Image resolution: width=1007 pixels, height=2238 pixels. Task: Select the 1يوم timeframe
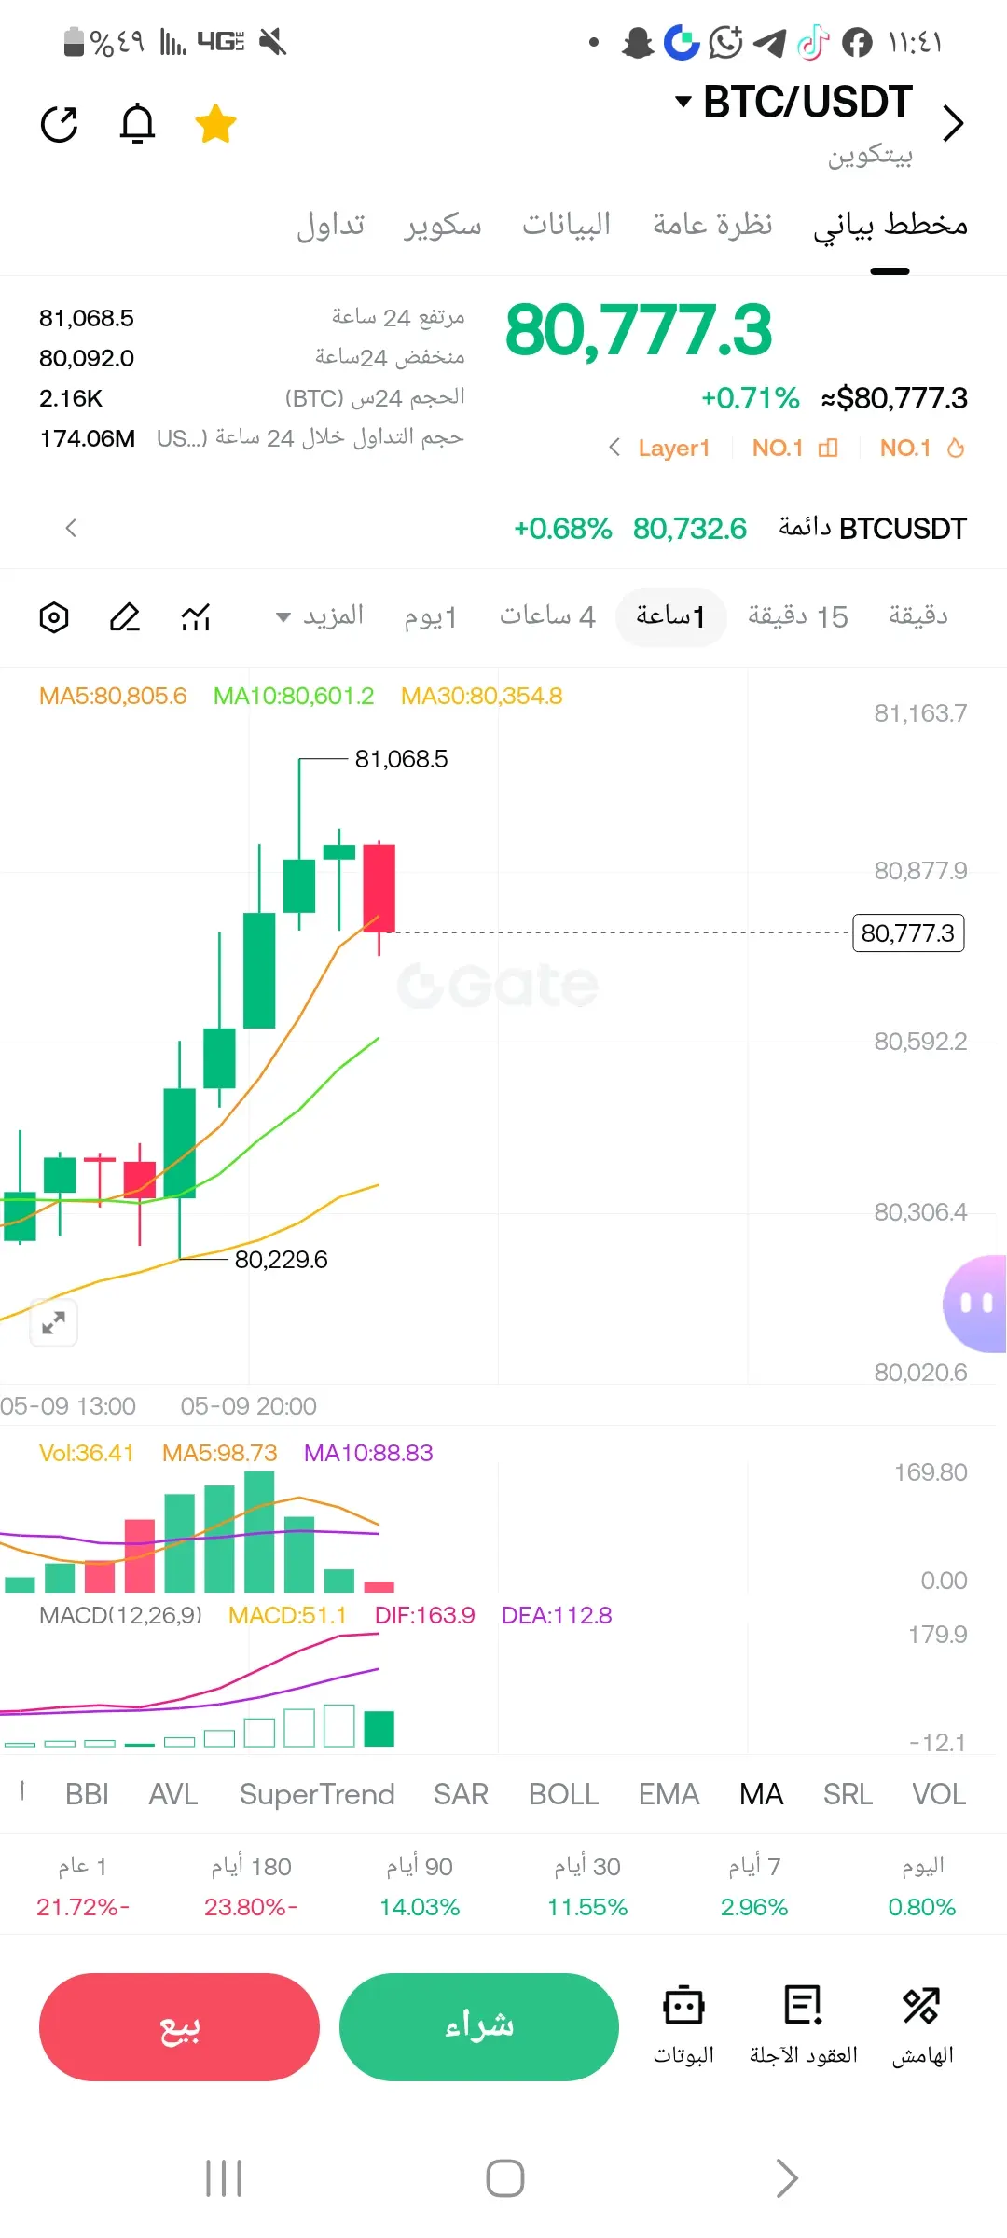tap(431, 616)
